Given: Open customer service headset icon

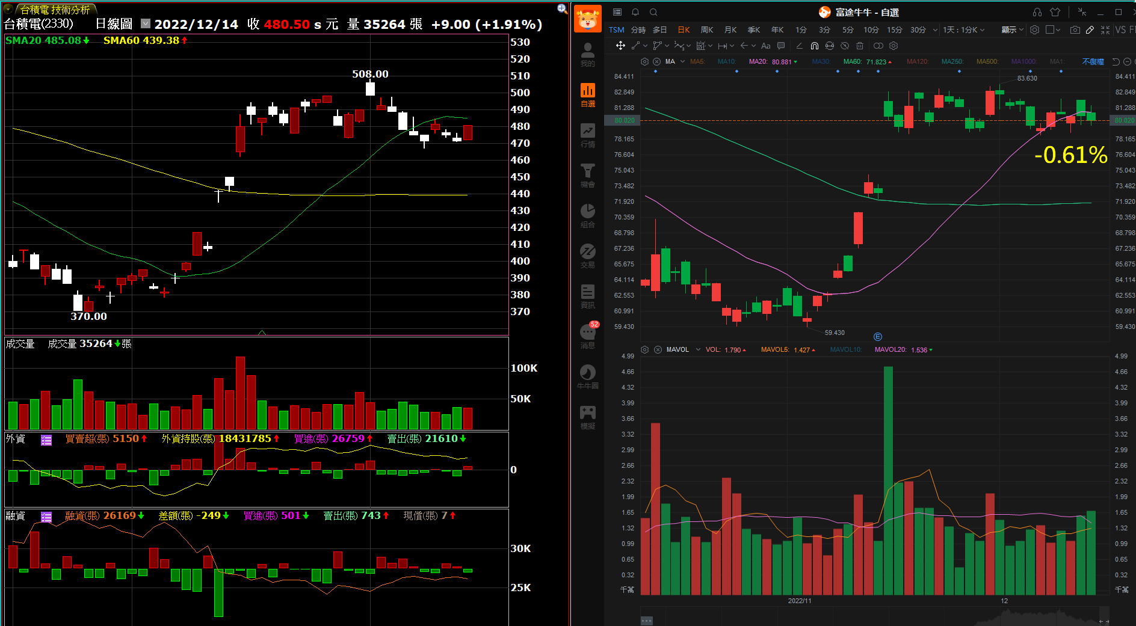Looking at the screenshot, I should [1037, 12].
